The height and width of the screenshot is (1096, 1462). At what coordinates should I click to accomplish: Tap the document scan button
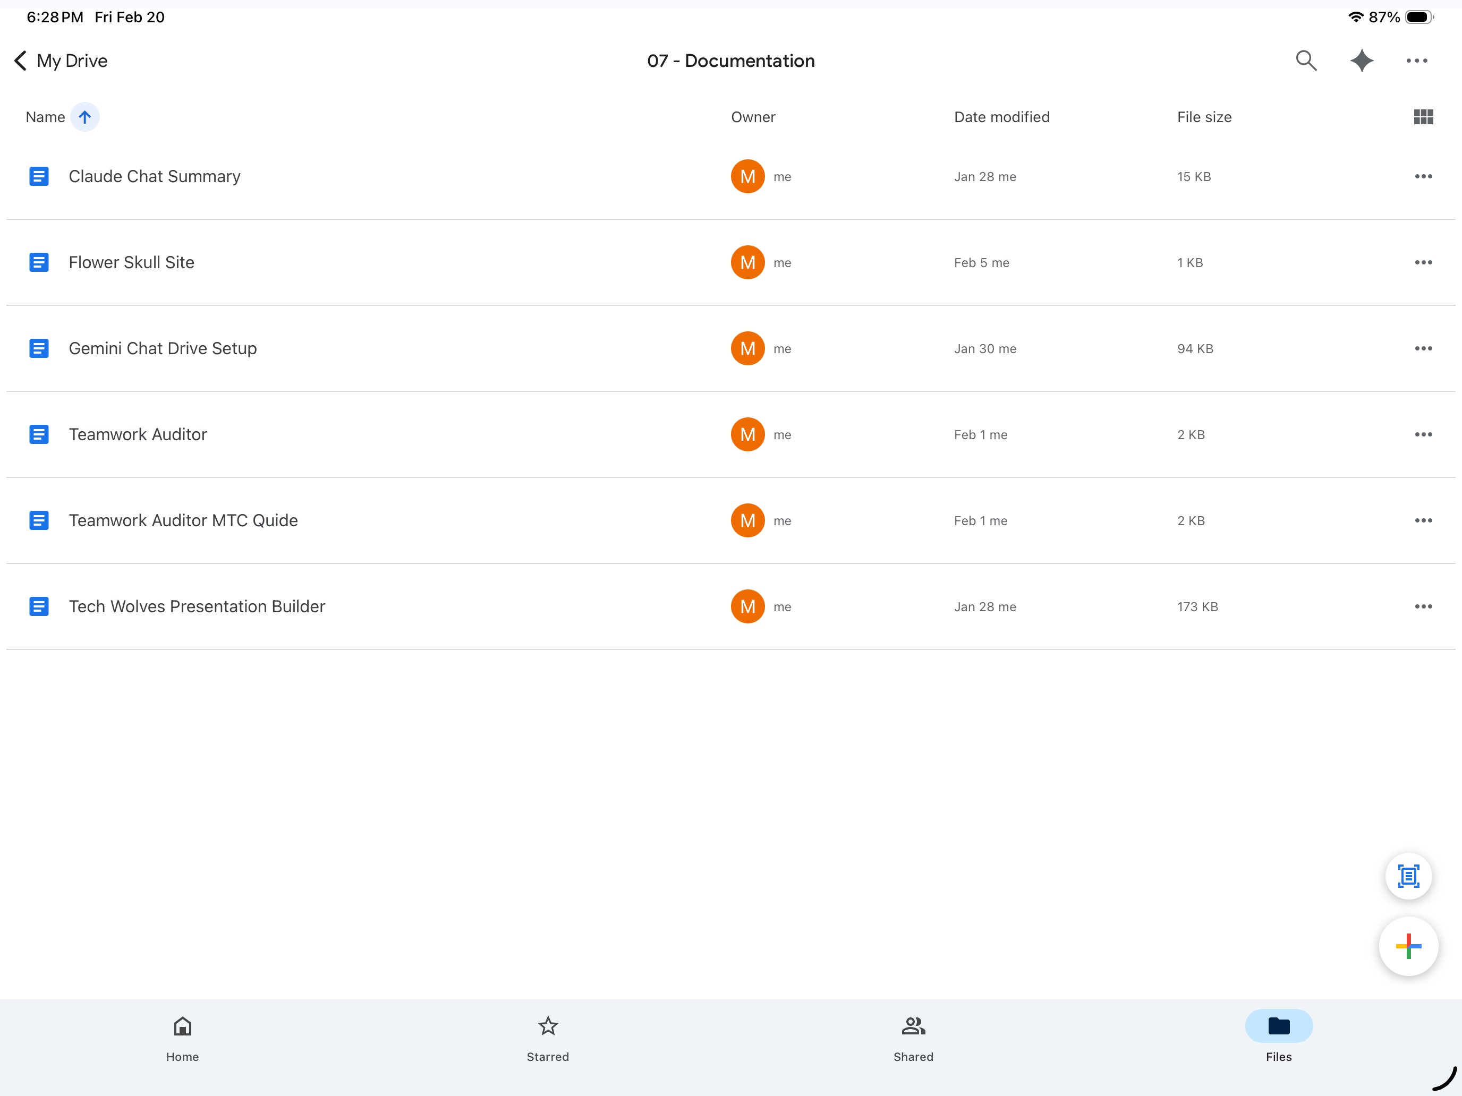[x=1408, y=876]
